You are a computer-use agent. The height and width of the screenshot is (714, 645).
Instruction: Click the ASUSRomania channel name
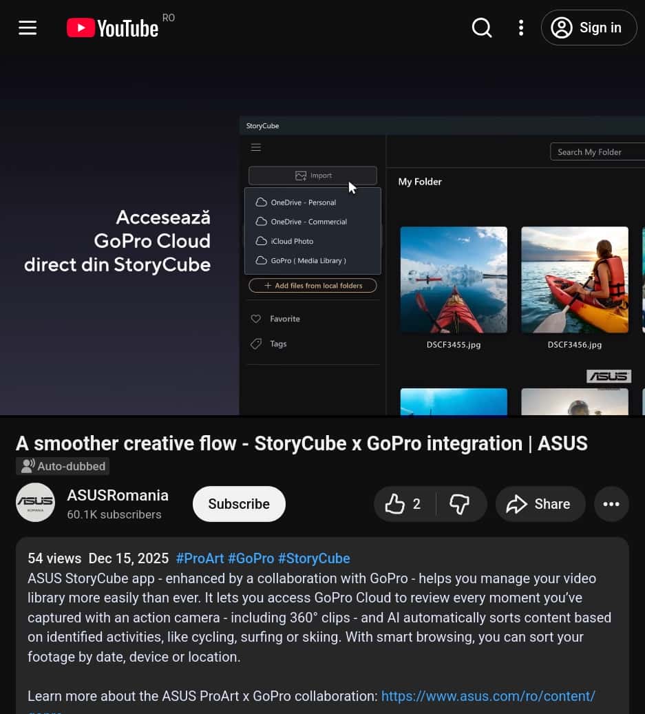(118, 495)
